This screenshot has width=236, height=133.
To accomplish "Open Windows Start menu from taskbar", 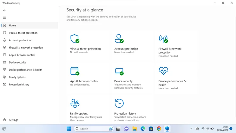I will [x=69, y=129].
